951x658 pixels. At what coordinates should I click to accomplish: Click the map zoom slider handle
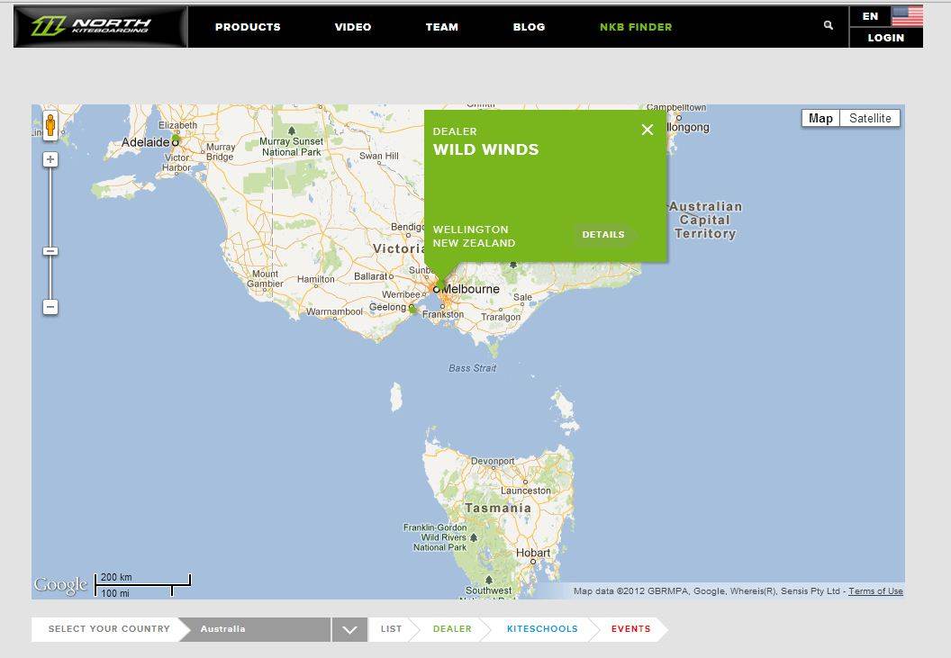[x=50, y=251]
